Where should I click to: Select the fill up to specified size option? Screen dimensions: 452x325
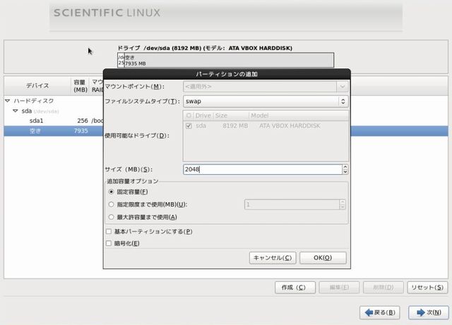click(111, 204)
